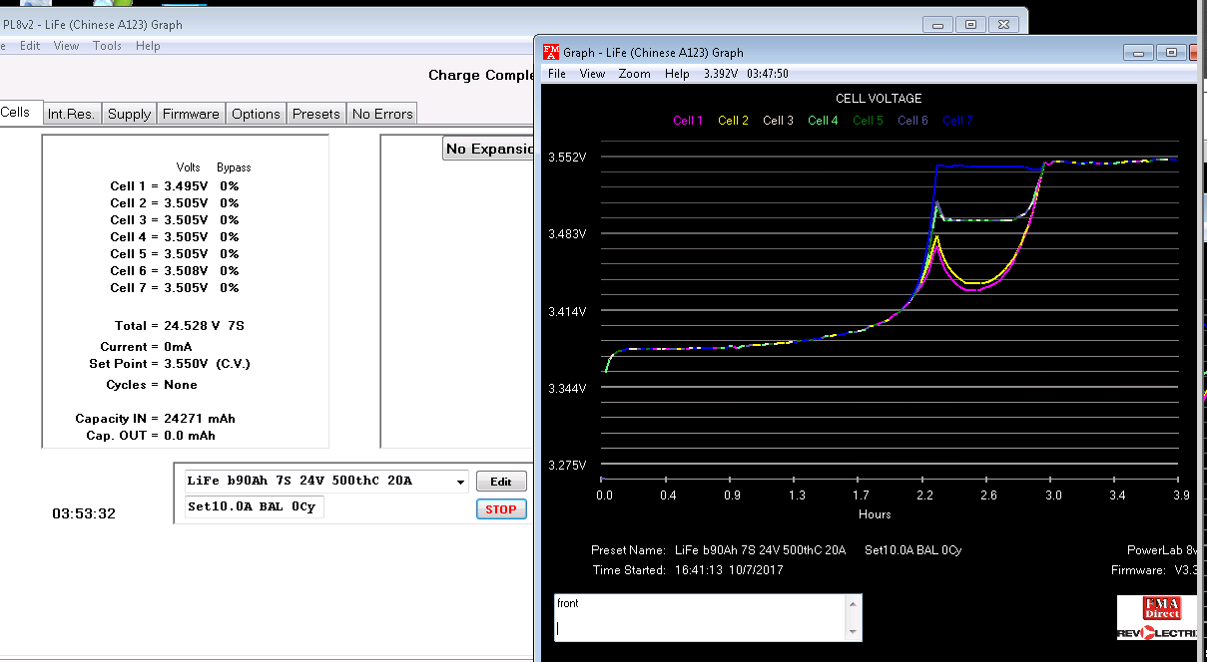1207x662 pixels.
Task: Click notes box scroll up arrow
Action: [x=852, y=604]
